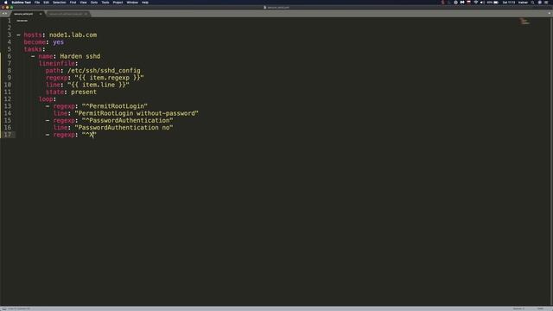553x311 pixels.
Task: Click the text 'node1.lab.com'
Action: point(73,35)
